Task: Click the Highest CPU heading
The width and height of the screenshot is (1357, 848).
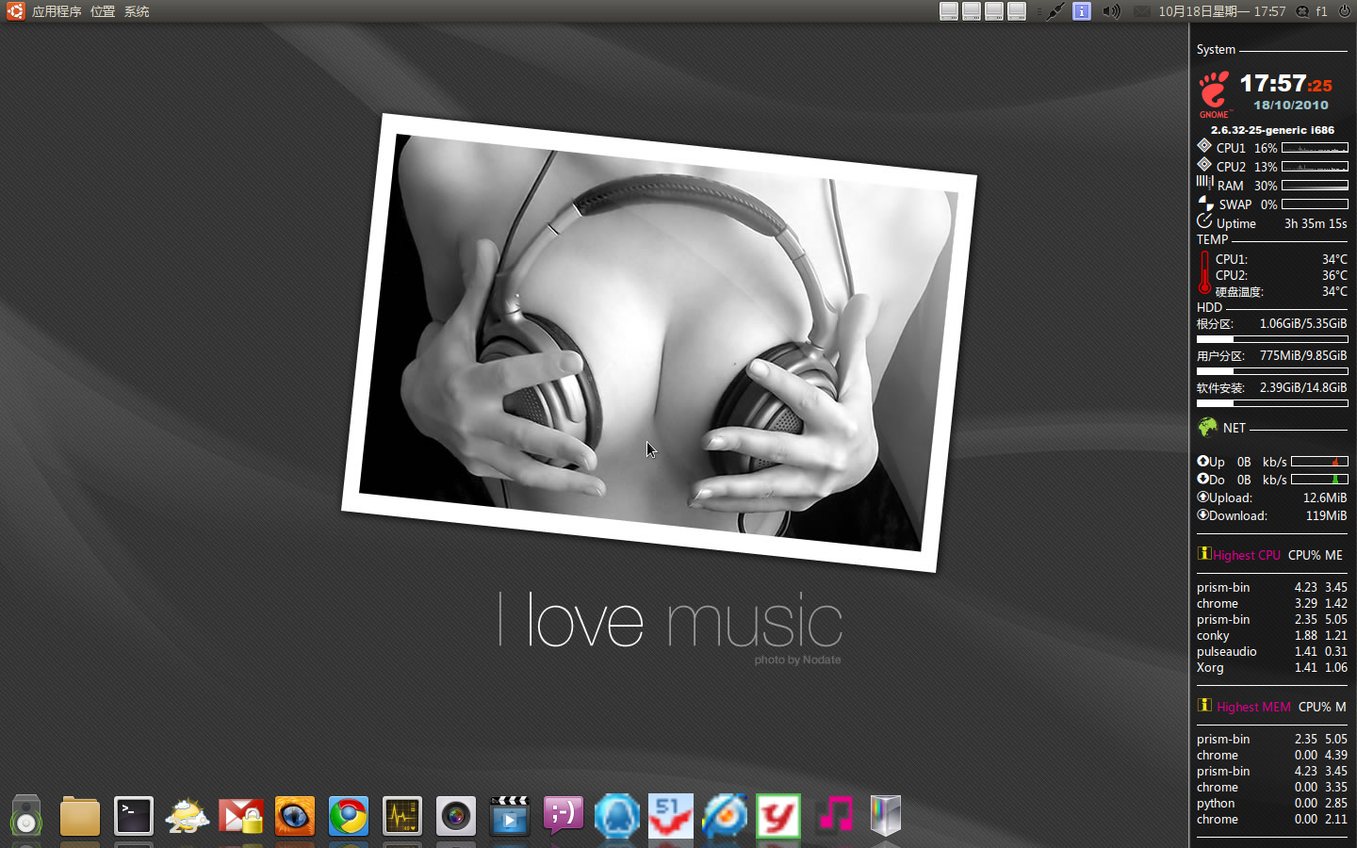Action: 1247,555
